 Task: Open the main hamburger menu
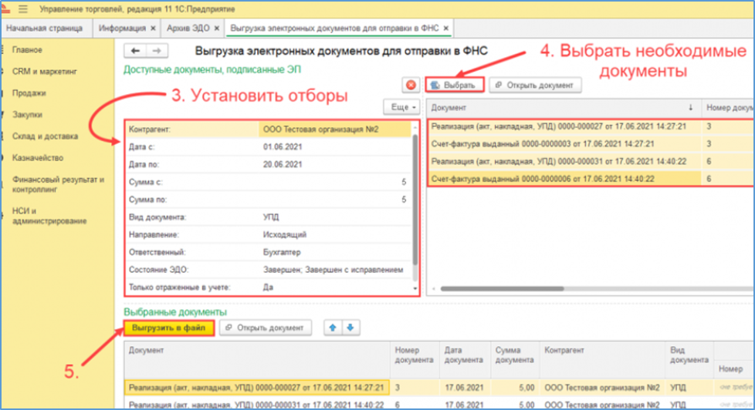tap(22, 9)
